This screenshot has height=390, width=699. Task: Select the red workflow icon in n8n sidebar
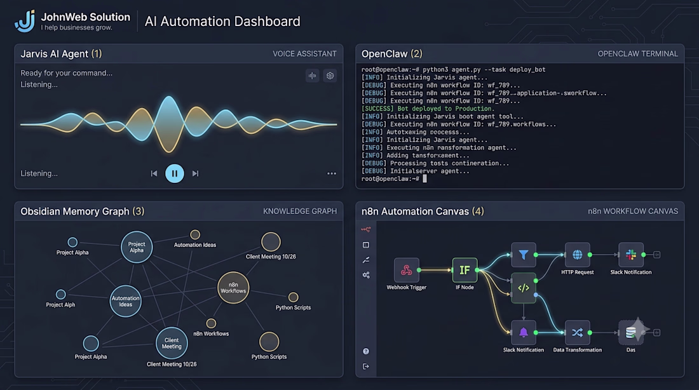(x=366, y=229)
